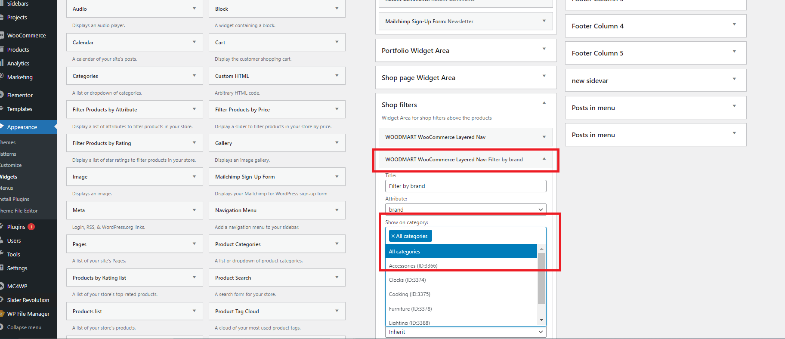The height and width of the screenshot is (339, 785).
Task: Go to Products admin menu
Action: [x=18, y=50]
